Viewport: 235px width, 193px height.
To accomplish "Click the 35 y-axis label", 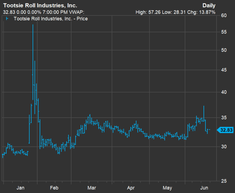I will tap(224, 118).
